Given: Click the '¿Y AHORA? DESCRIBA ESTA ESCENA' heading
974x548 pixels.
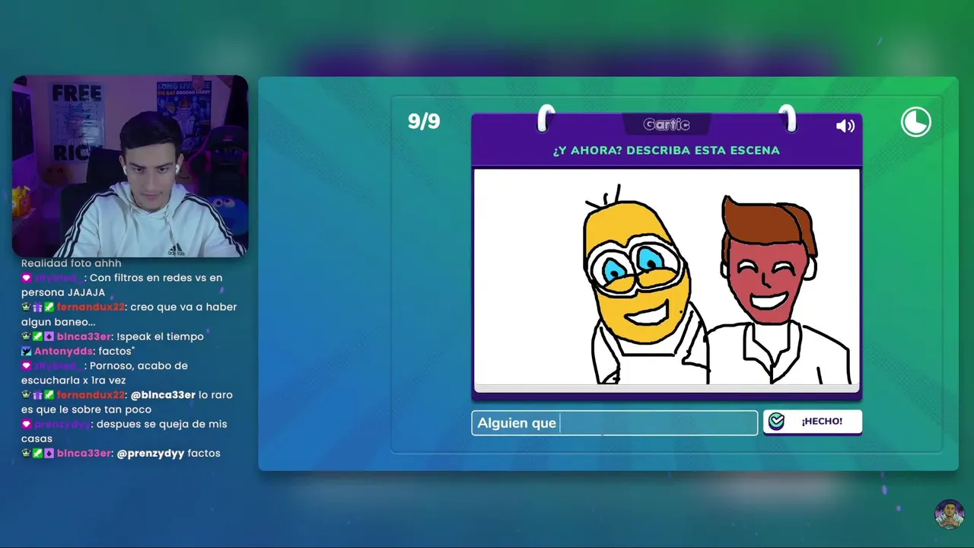Looking at the screenshot, I should pyautogui.click(x=667, y=151).
